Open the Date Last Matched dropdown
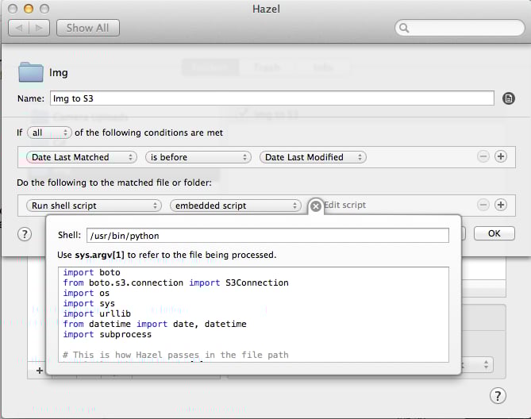 [x=82, y=157]
